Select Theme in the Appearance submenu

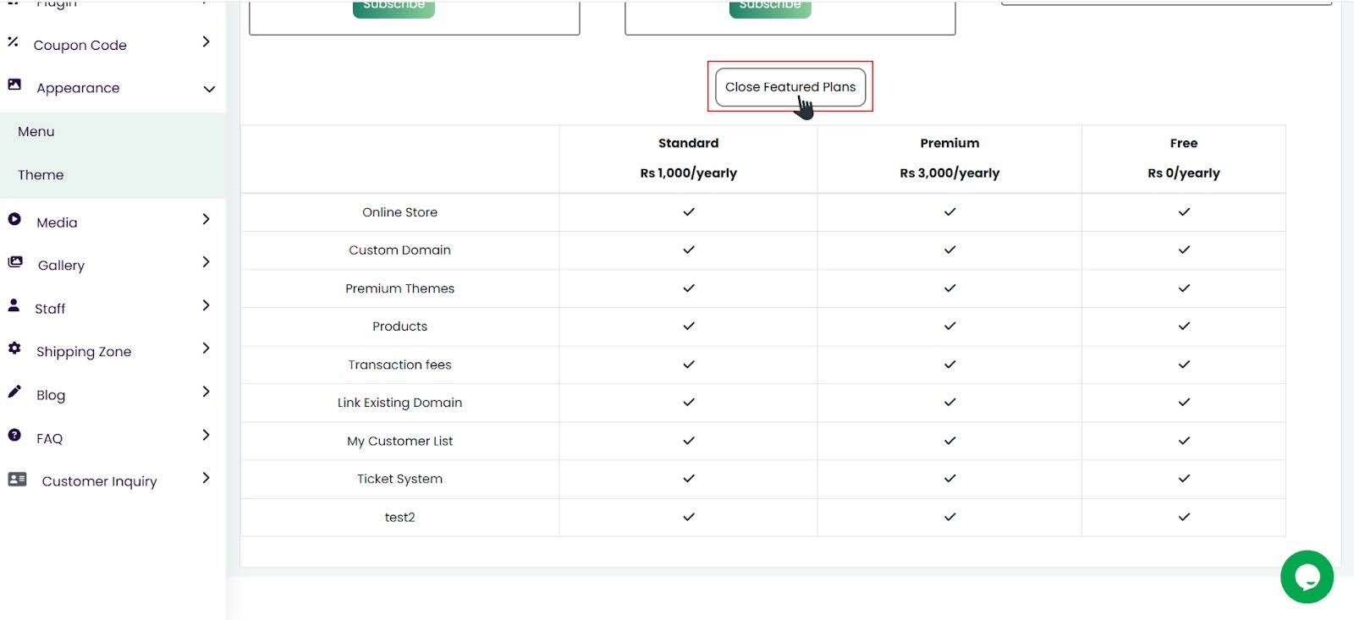(41, 175)
